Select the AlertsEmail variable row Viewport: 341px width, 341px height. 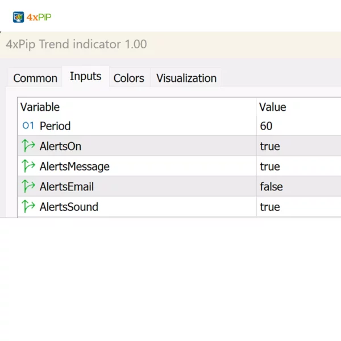[x=66, y=186]
